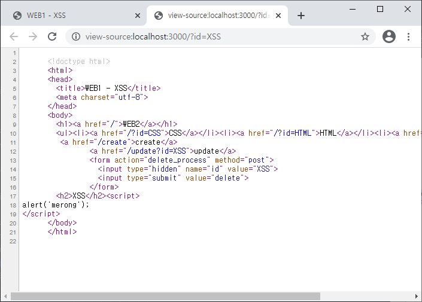Click line number 18 in the gutter
The image size is (422, 302).
[13, 206]
